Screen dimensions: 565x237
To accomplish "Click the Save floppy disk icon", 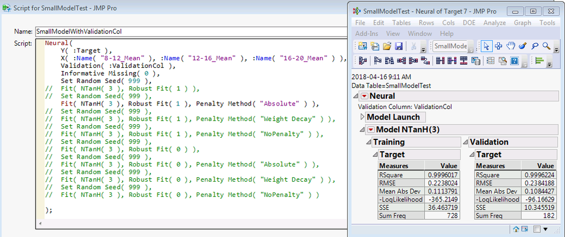I will tap(399, 46).
